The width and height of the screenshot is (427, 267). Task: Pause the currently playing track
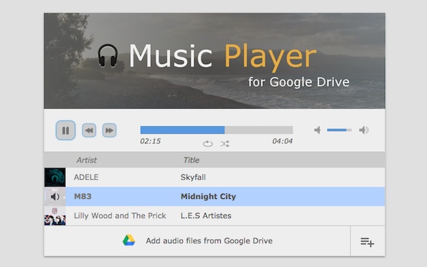[x=65, y=130]
